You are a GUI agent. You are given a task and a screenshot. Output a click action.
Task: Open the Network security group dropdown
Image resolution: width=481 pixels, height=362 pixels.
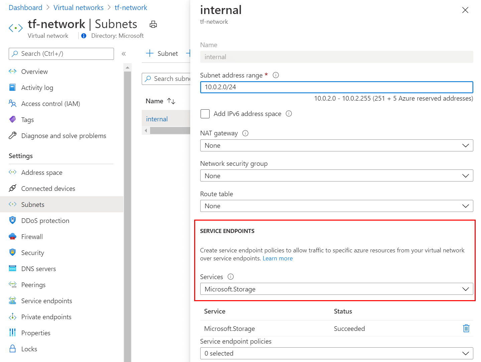(x=336, y=175)
